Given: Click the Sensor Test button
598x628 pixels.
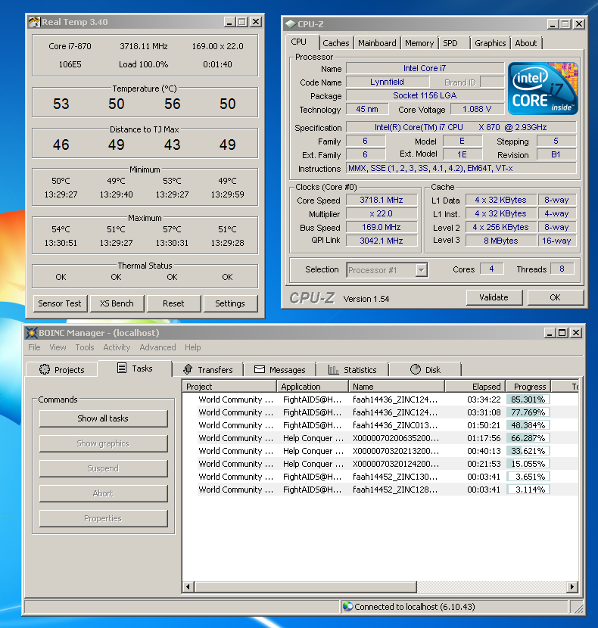Looking at the screenshot, I should coord(60,303).
